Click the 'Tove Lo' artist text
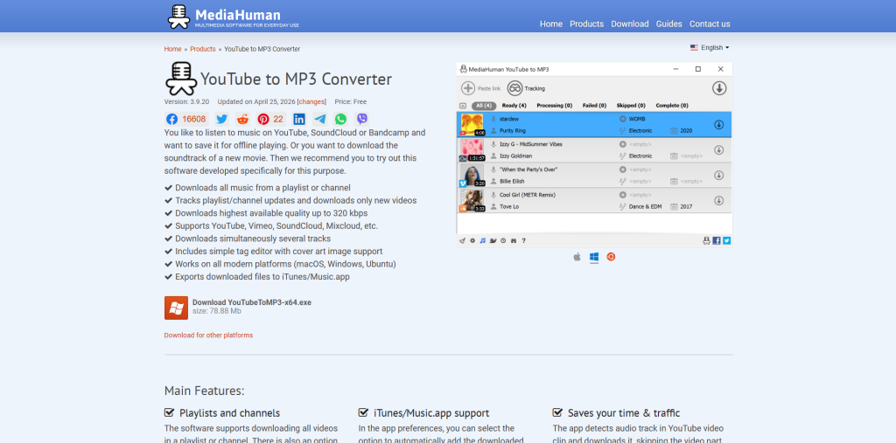896x443 pixels. pos(509,207)
